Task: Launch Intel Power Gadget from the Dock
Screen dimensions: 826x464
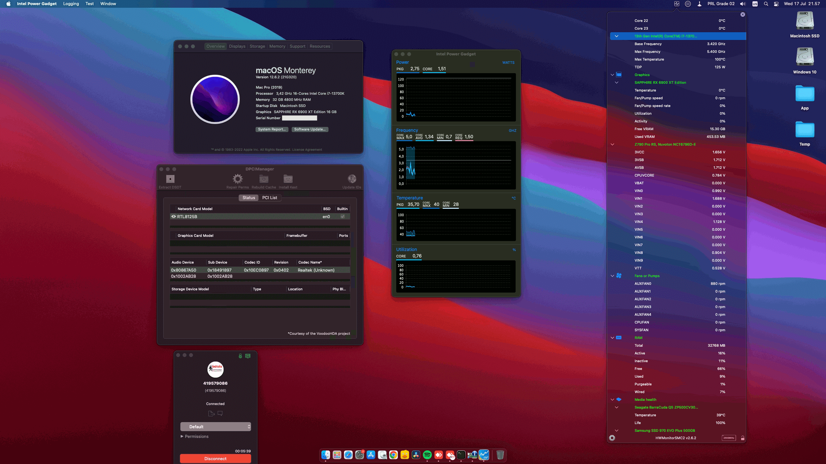Action: pos(483,455)
